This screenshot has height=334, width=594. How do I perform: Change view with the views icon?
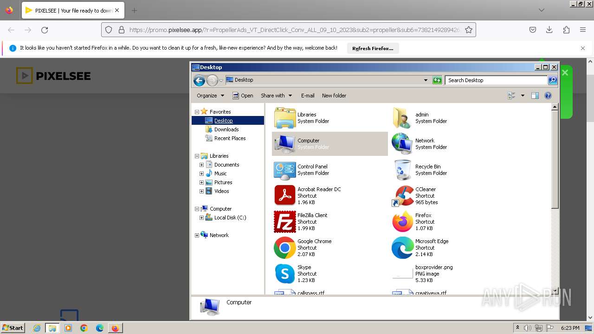tap(512, 96)
